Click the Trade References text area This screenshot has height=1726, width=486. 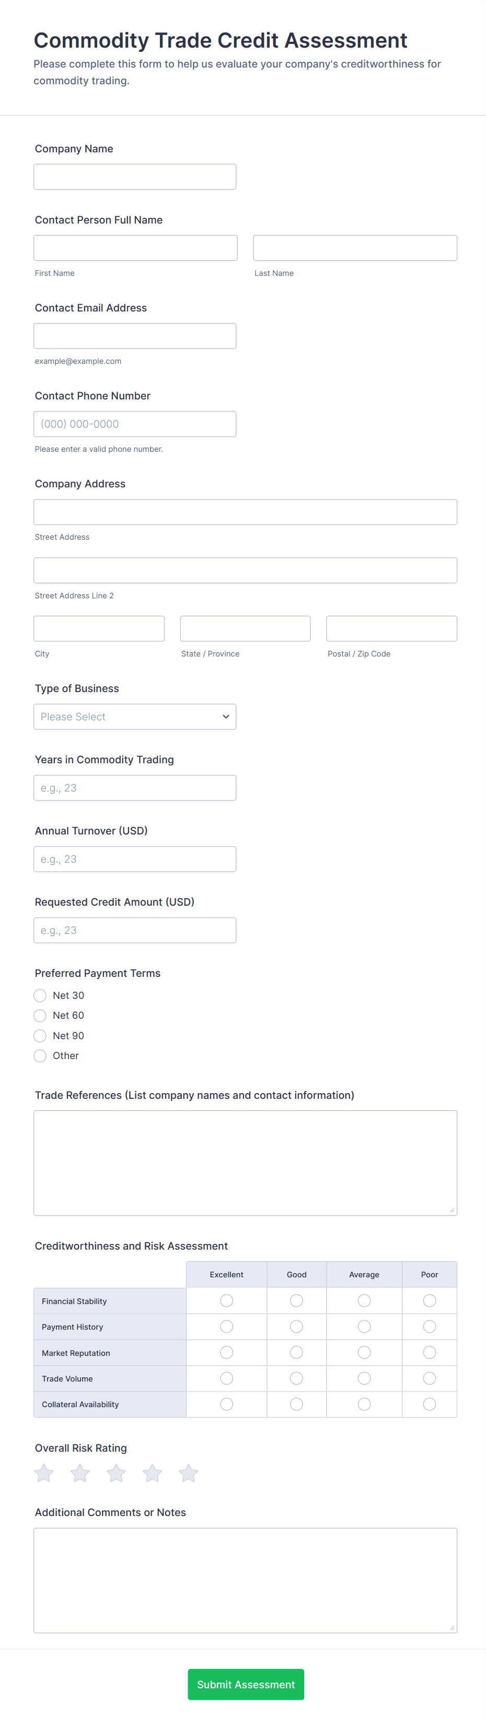pyautogui.click(x=245, y=1163)
